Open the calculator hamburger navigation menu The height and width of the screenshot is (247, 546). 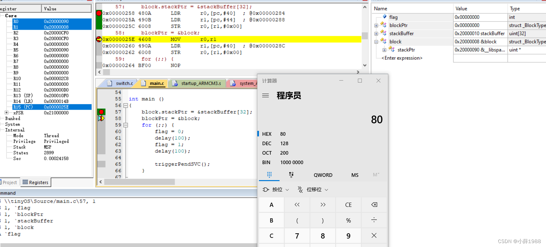click(x=265, y=96)
